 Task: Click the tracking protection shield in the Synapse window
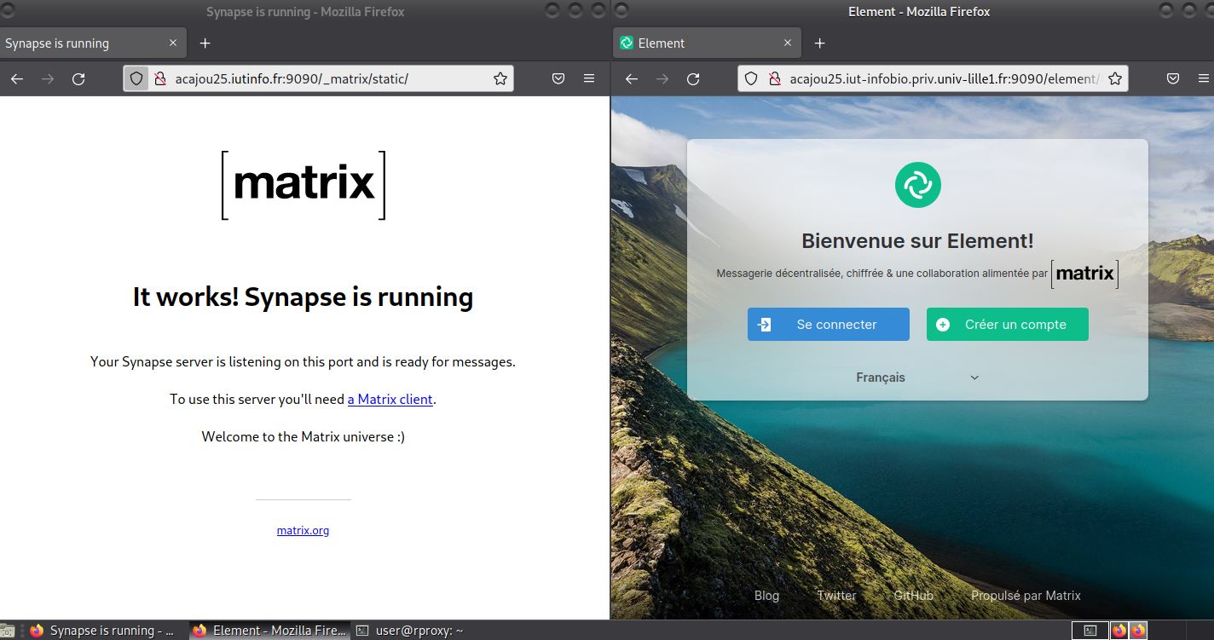136,78
